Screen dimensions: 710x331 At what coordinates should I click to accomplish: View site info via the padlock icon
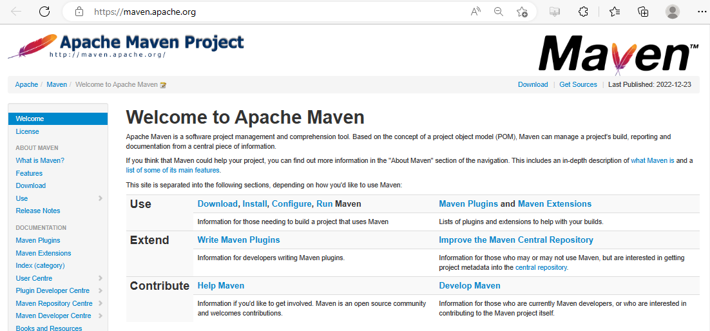79,12
